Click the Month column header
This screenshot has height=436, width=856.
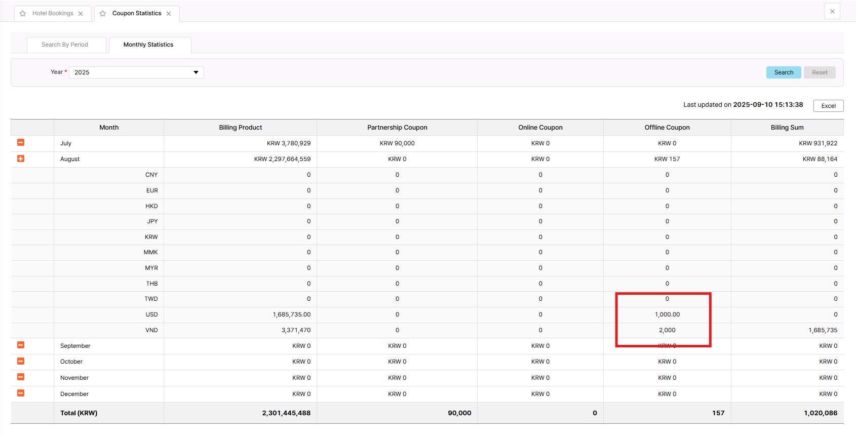coord(109,128)
